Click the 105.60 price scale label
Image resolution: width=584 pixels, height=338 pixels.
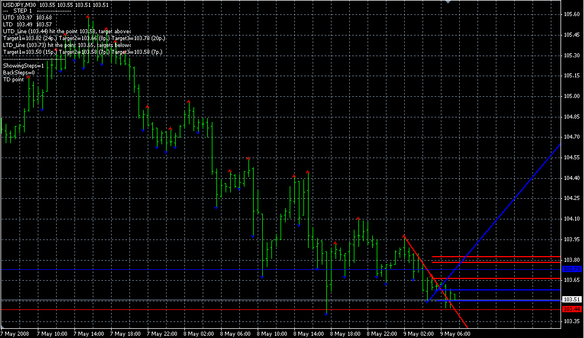pyautogui.click(x=572, y=14)
